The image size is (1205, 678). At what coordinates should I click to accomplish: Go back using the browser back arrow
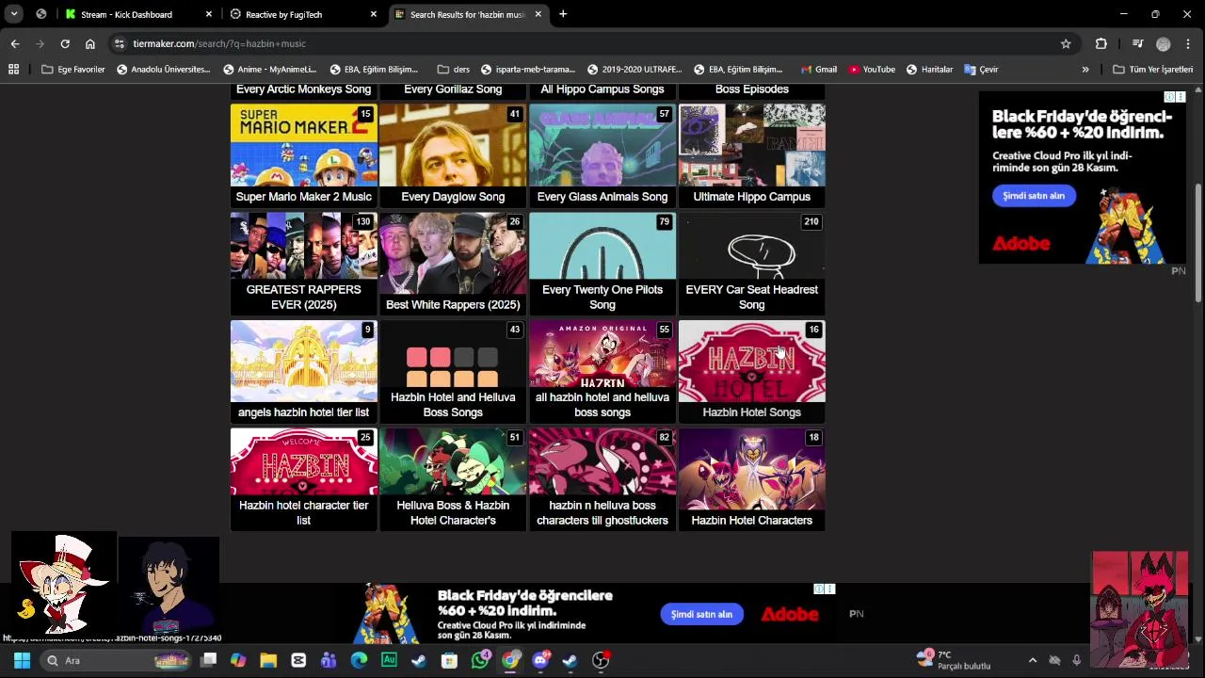pos(15,43)
